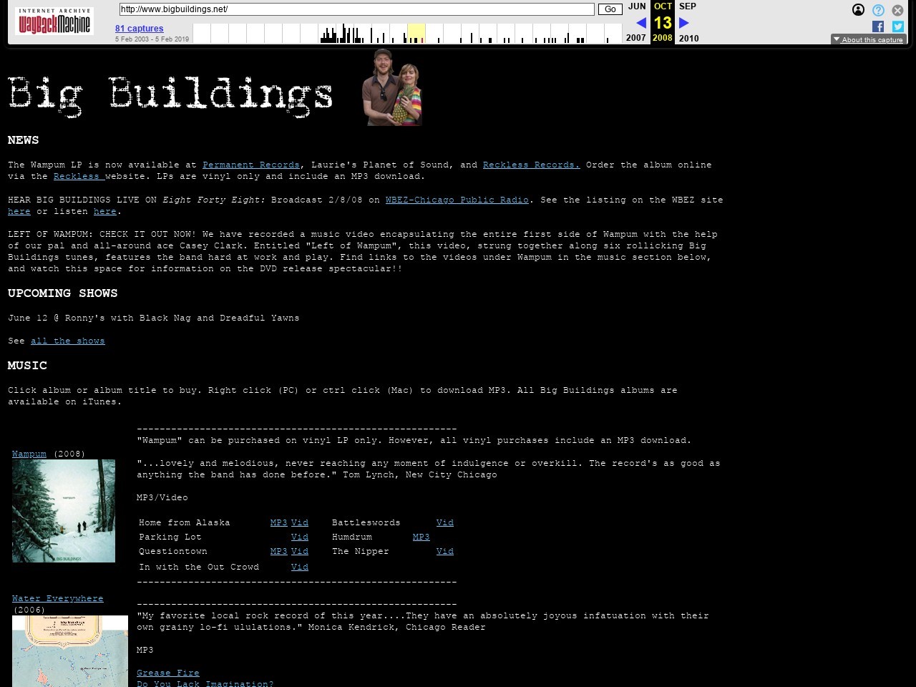Click the band photo with pineapple

[x=392, y=88]
